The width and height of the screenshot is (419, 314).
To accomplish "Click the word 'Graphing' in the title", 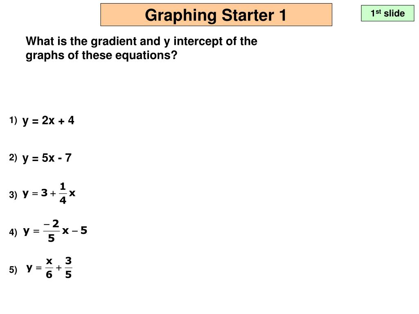I will coord(180,15).
